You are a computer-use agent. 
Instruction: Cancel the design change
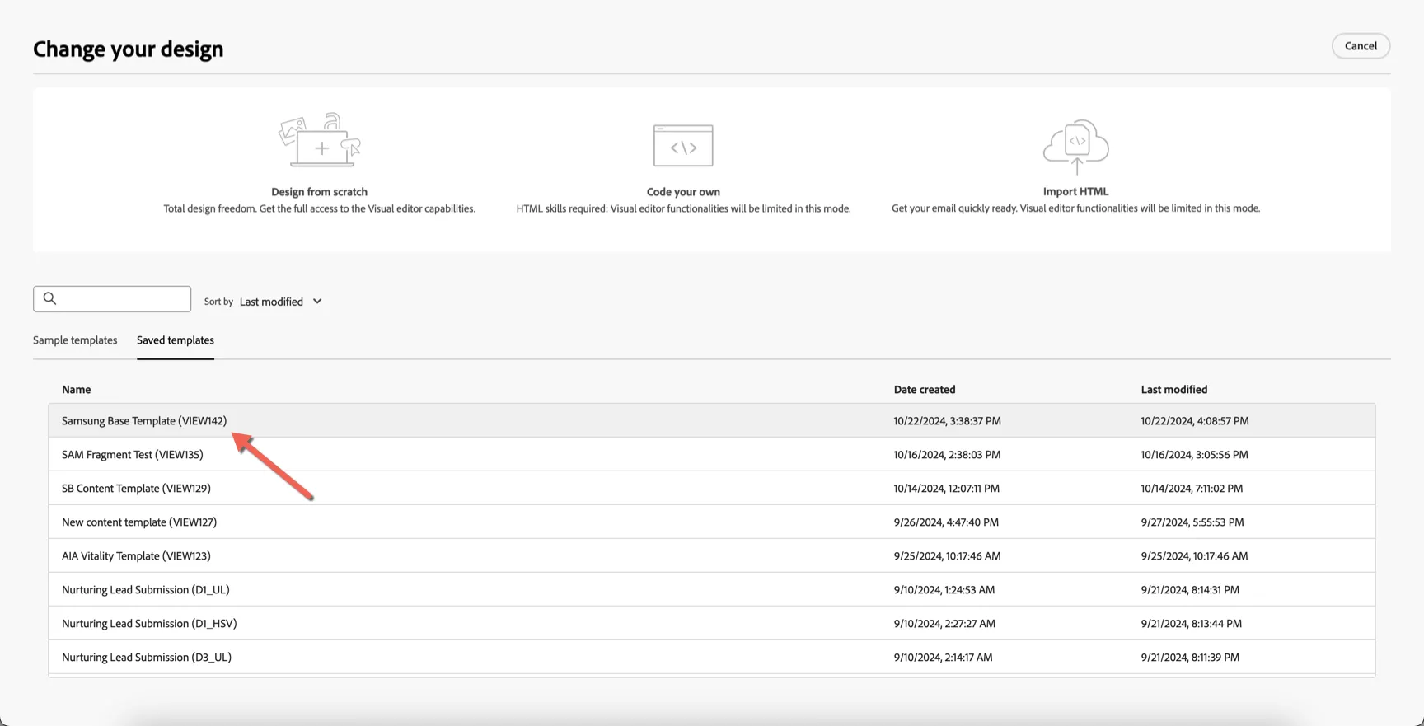1361,46
